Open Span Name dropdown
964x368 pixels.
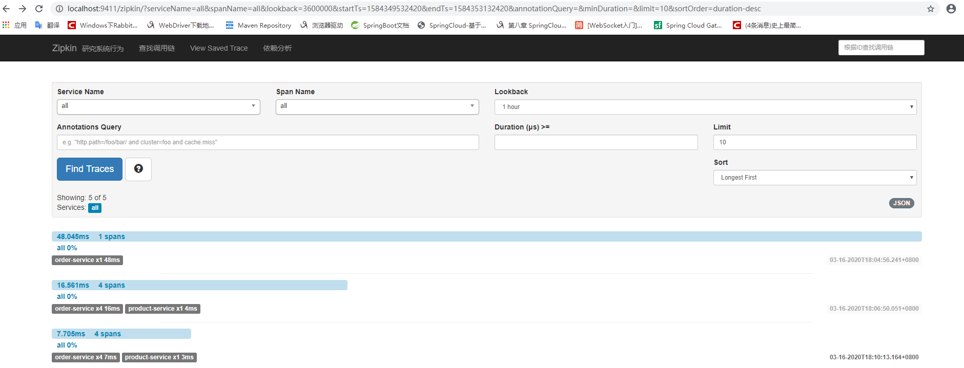pos(377,106)
